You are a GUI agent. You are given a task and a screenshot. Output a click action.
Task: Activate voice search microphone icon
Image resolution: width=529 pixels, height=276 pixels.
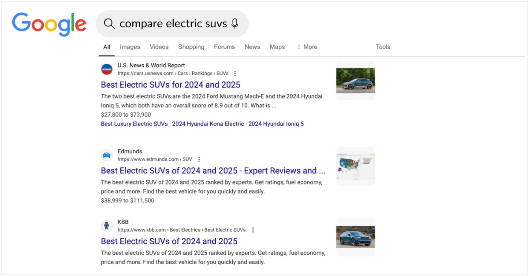point(235,24)
